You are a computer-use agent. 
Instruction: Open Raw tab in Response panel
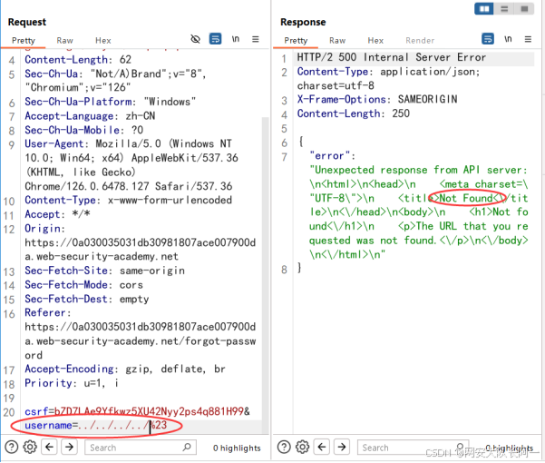pyautogui.click(x=337, y=41)
